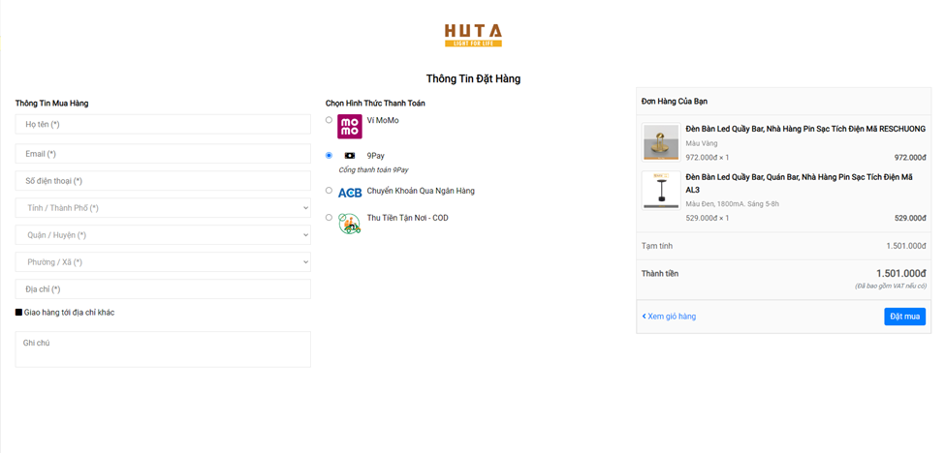Image resolution: width=945 pixels, height=453 pixels.
Task: Click the COD delivery scooter icon
Action: (349, 224)
